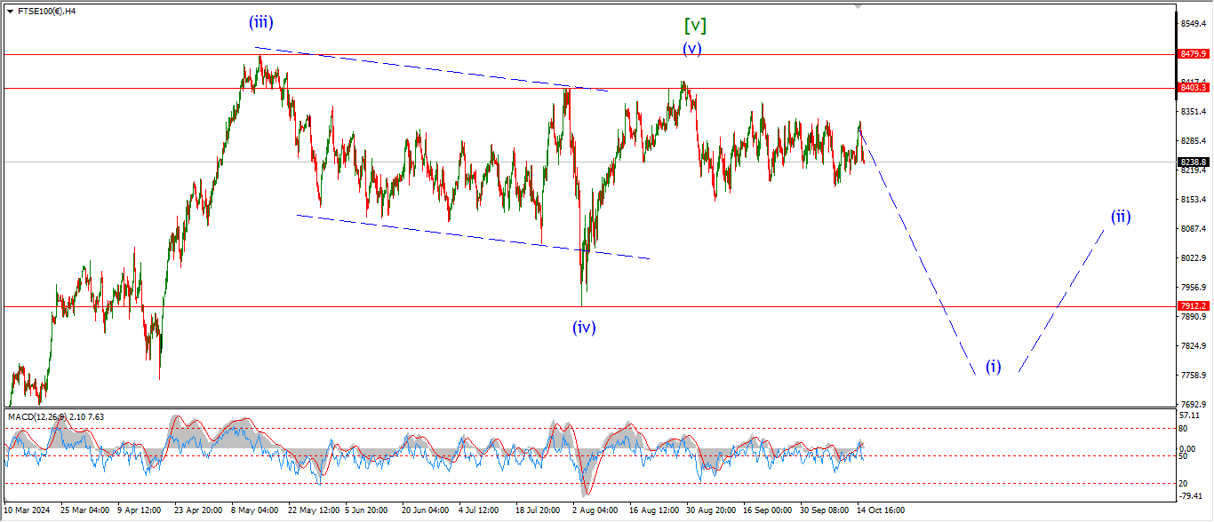Click the blue (v) wave label
The image size is (1214, 522).
(692, 49)
